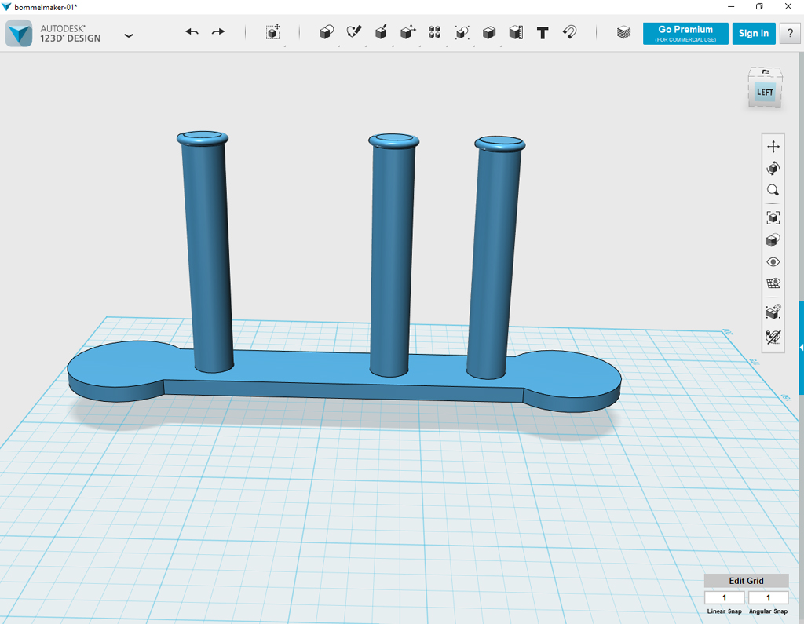Open the Primitives menu in the toolbar
Image resolution: width=804 pixels, height=624 pixels.
click(327, 32)
